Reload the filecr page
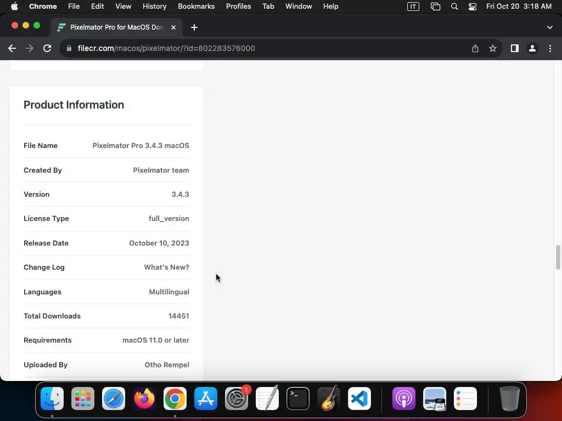 pyautogui.click(x=47, y=48)
